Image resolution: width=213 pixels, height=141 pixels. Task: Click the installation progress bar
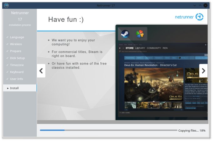click(108, 130)
